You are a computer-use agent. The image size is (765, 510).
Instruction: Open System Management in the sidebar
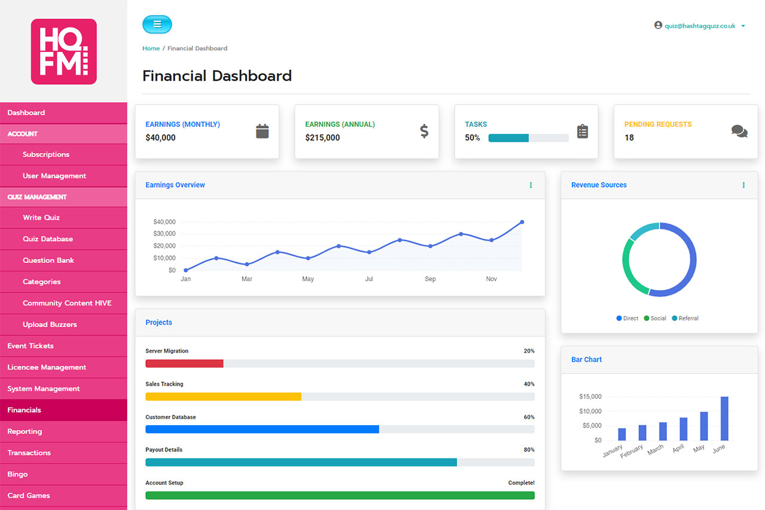click(63, 389)
